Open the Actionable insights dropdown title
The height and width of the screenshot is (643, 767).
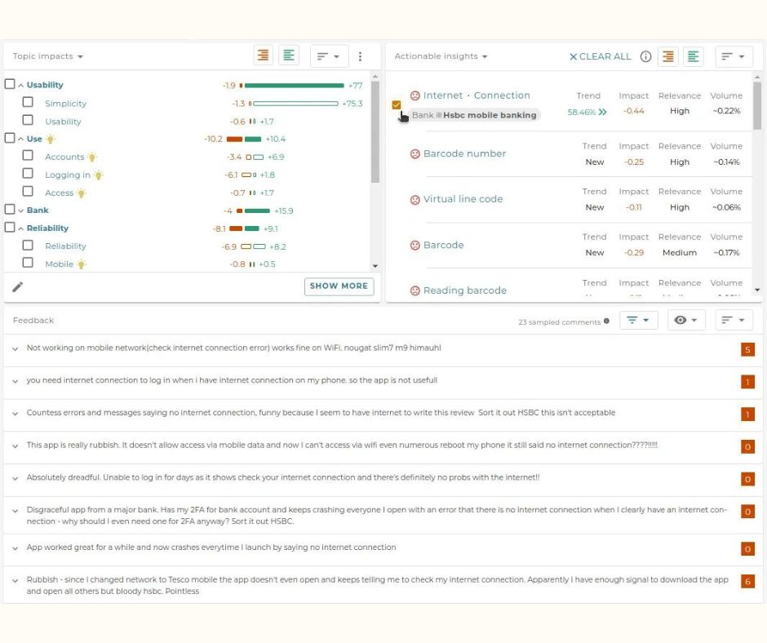pos(441,56)
